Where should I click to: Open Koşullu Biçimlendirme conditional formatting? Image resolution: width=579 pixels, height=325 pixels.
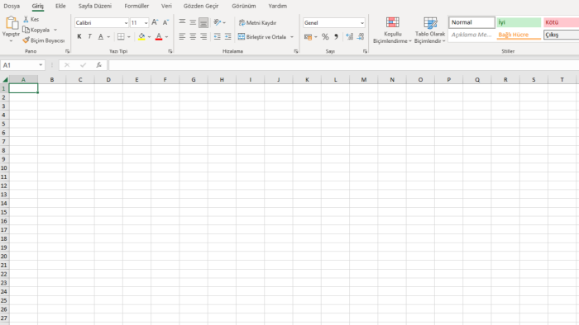pyautogui.click(x=393, y=31)
